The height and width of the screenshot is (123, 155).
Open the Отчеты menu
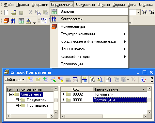pyautogui.click(x=104, y=5)
